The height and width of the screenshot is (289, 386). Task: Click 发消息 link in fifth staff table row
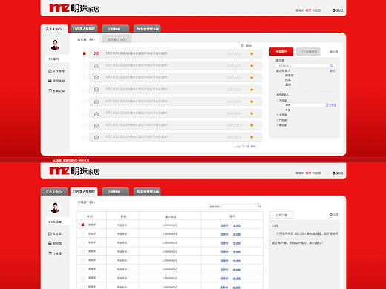click(237, 261)
